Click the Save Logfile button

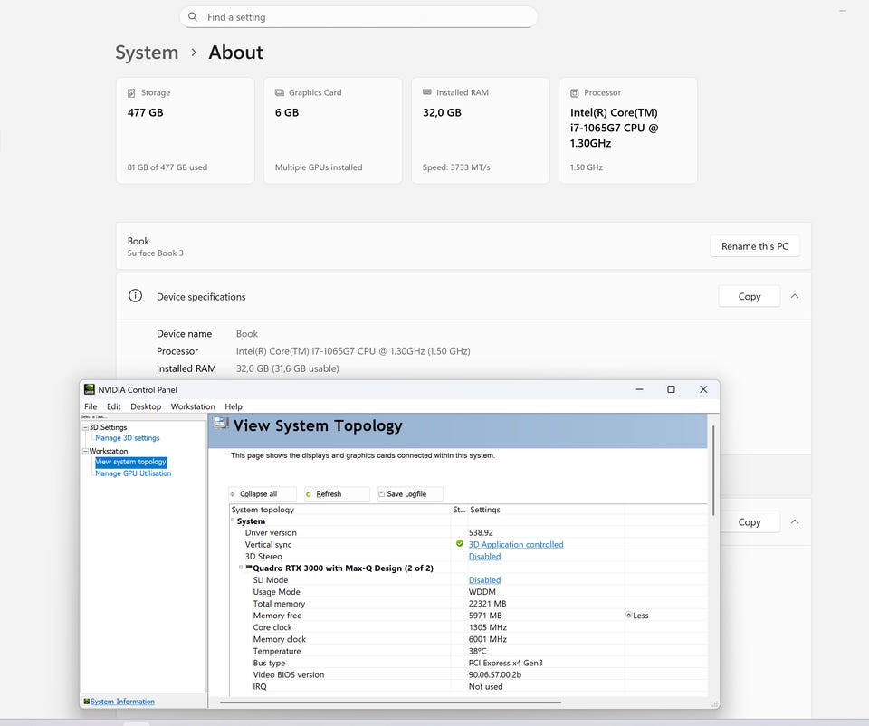[x=409, y=493]
